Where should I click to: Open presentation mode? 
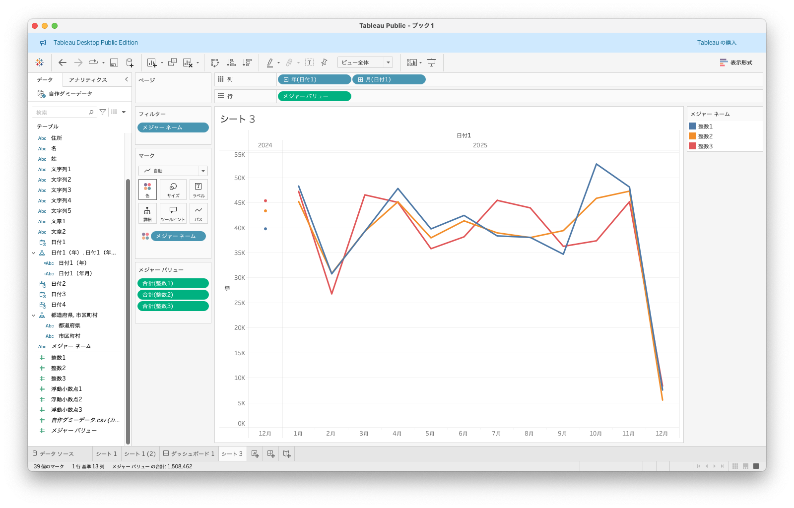pyautogui.click(x=431, y=63)
